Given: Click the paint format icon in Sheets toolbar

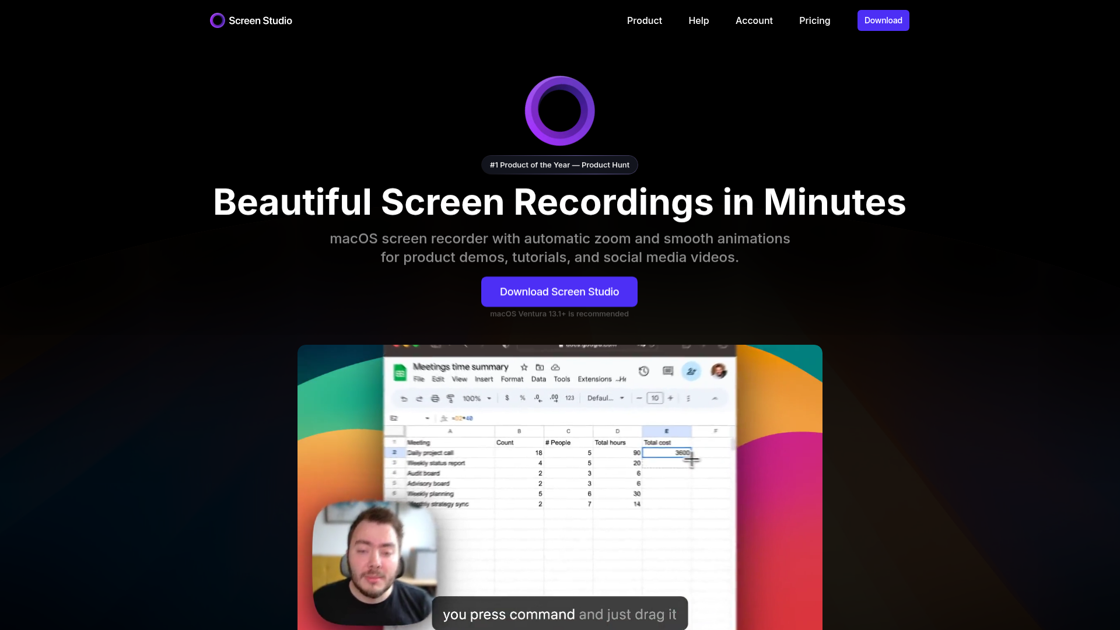Looking at the screenshot, I should (450, 398).
